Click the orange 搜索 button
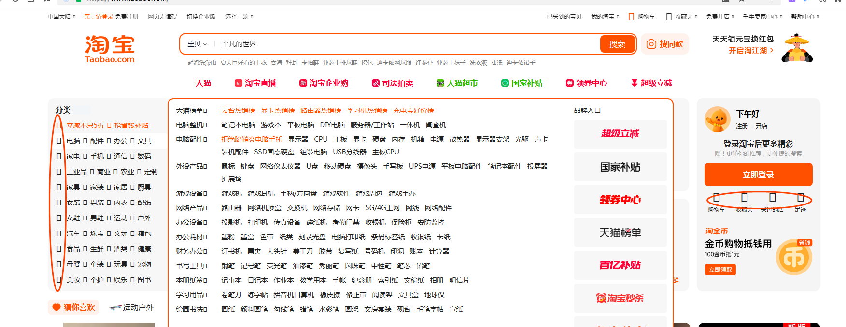The image size is (846, 327). (617, 44)
